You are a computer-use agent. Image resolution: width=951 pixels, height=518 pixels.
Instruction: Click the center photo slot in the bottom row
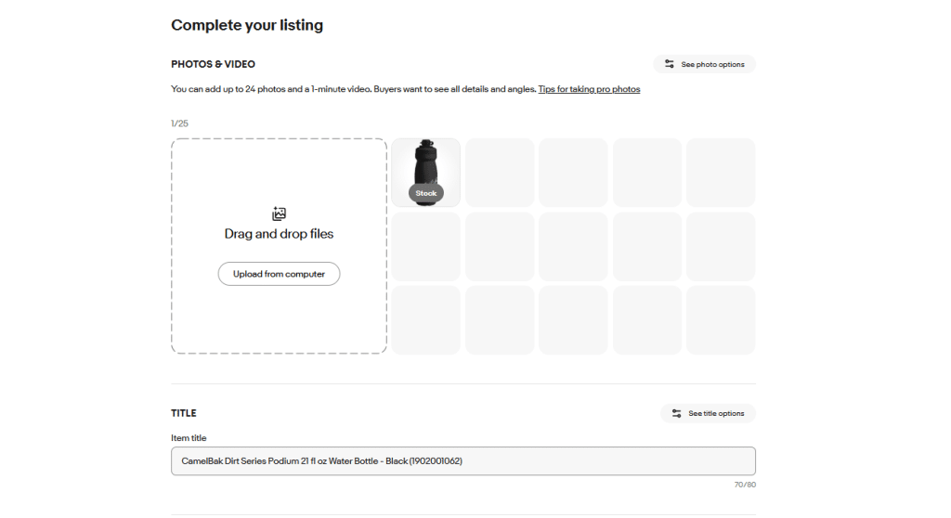pyautogui.click(x=573, y=320)
